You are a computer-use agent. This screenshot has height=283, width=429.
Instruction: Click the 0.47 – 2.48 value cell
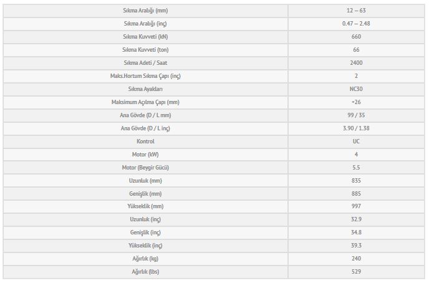click(x=356, y=24)
